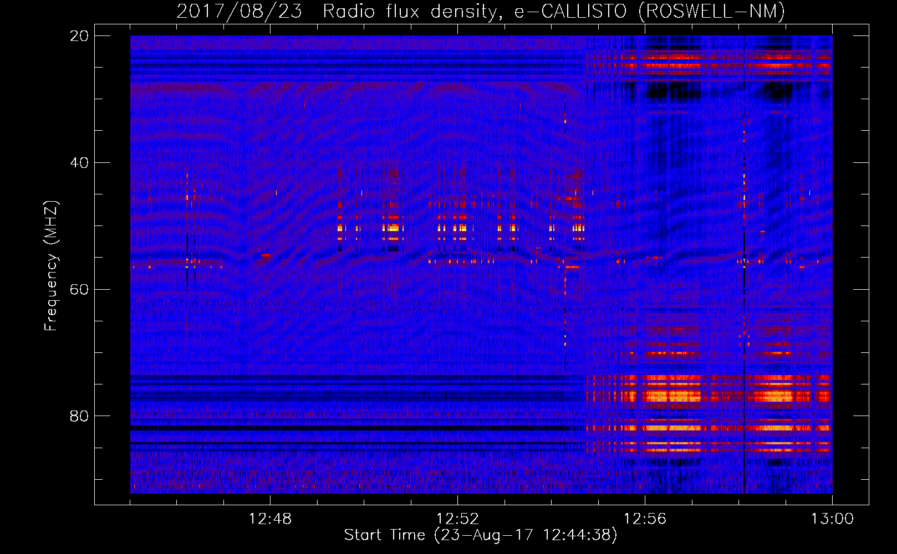Screen dimensions: 897x554
Task: Click the 13:00 time tick label
Action: click(832, 519)
